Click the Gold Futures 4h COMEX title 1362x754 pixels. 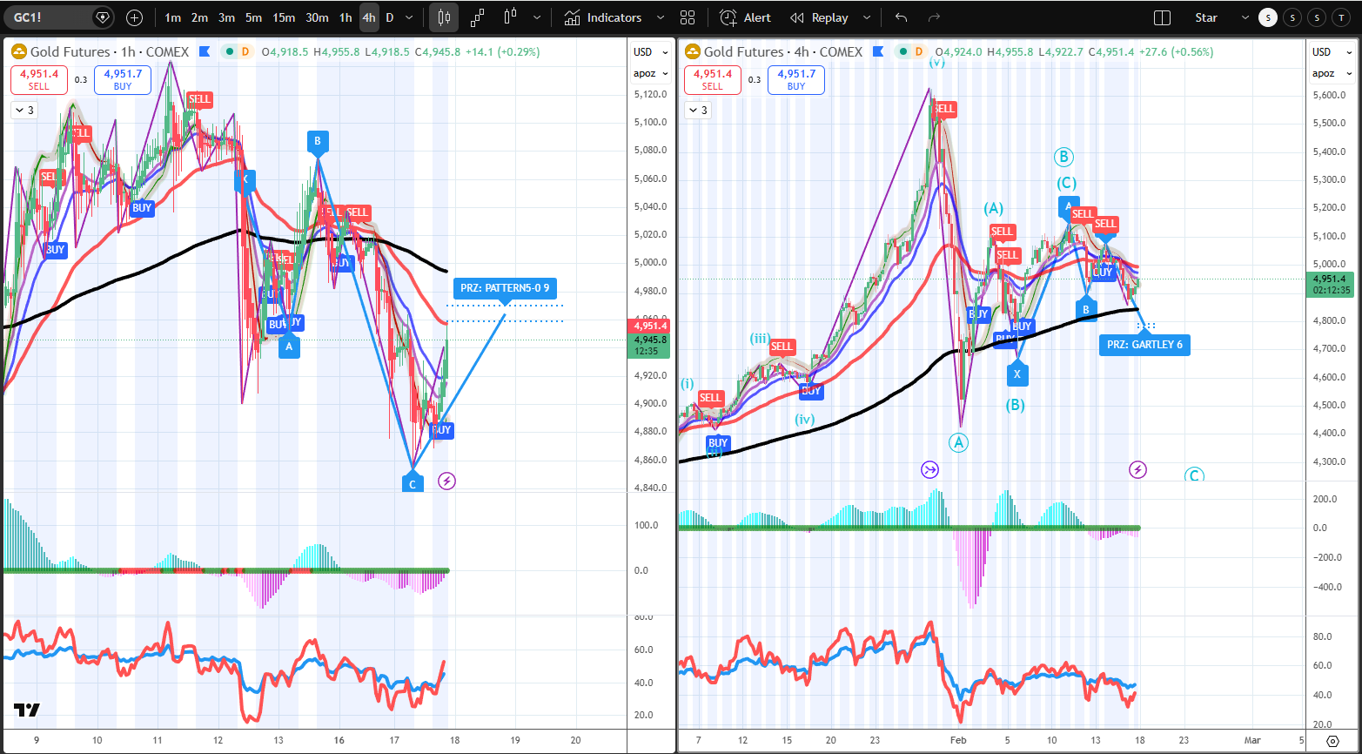783,51
